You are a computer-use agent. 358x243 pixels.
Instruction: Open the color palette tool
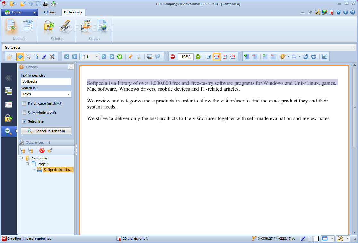click(x=283, y=57)
